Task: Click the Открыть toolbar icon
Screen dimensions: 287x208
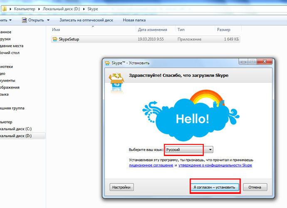Action: pyautogui.click(x=25, y=20)
